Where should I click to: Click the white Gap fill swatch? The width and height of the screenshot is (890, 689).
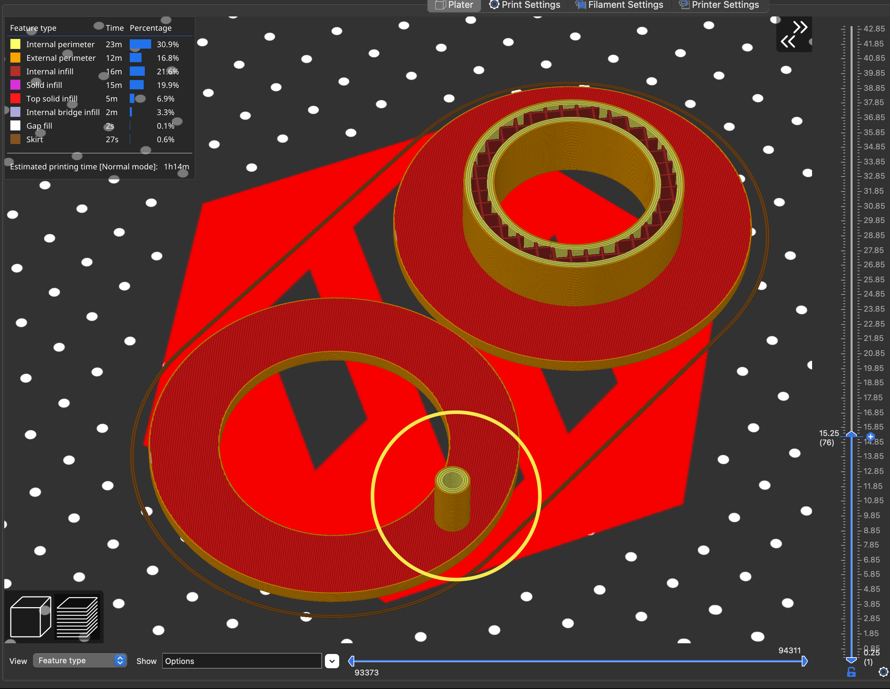pos(15,125)
